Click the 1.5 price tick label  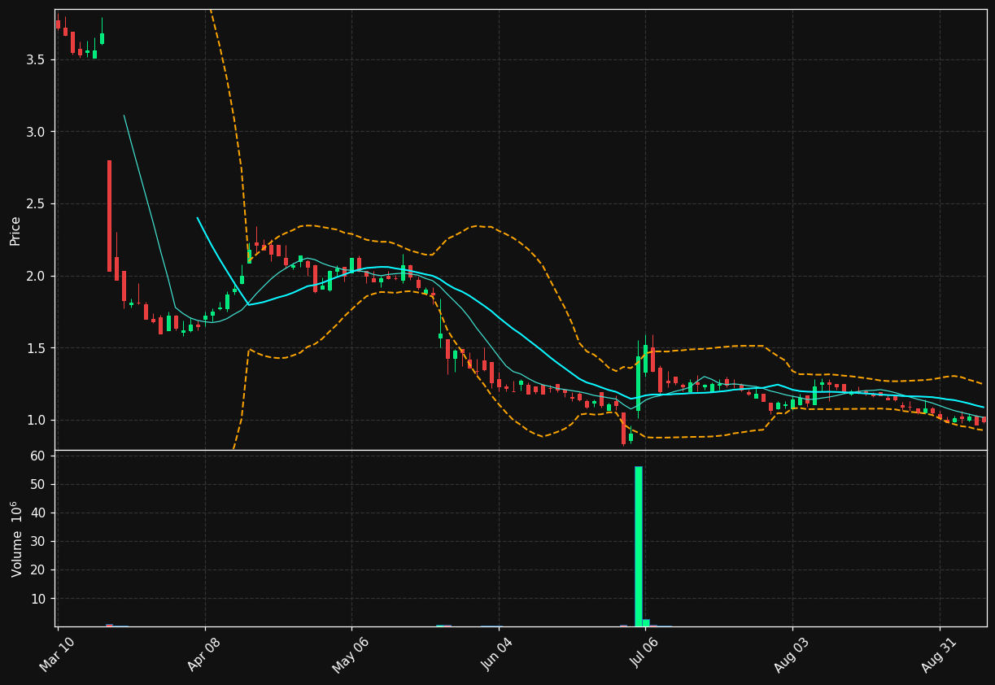click(x=37, y=348)
